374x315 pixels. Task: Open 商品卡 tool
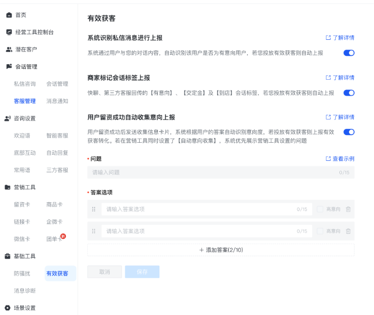point(54,204)
